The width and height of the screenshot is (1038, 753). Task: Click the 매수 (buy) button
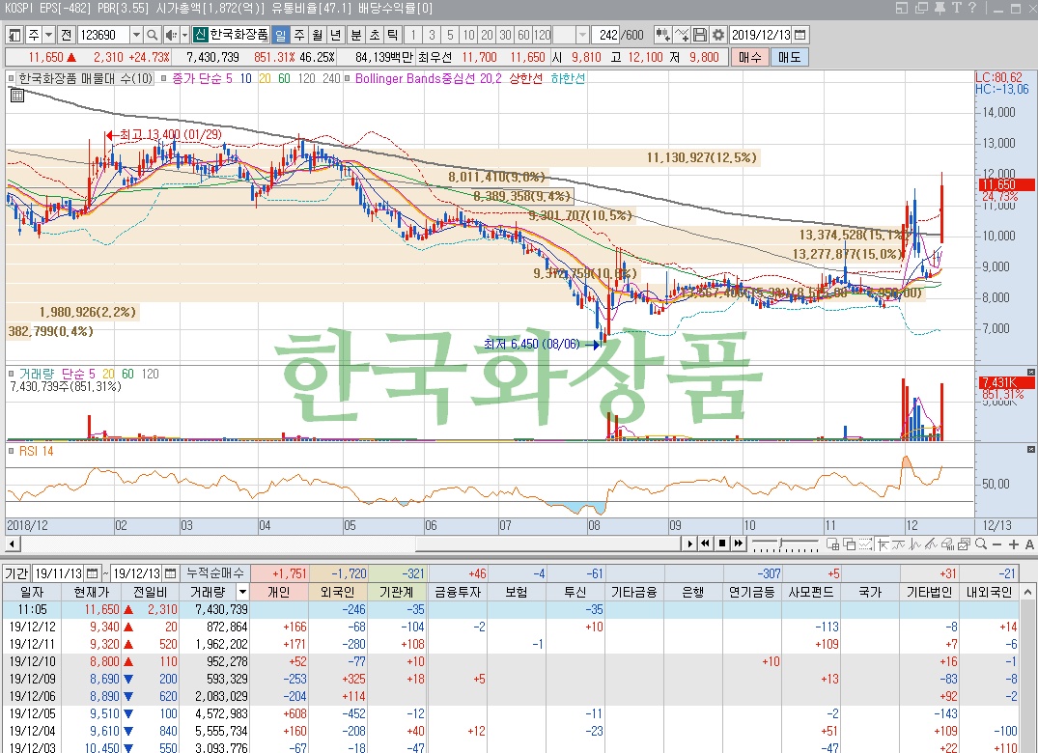click(x=749, y=58)
